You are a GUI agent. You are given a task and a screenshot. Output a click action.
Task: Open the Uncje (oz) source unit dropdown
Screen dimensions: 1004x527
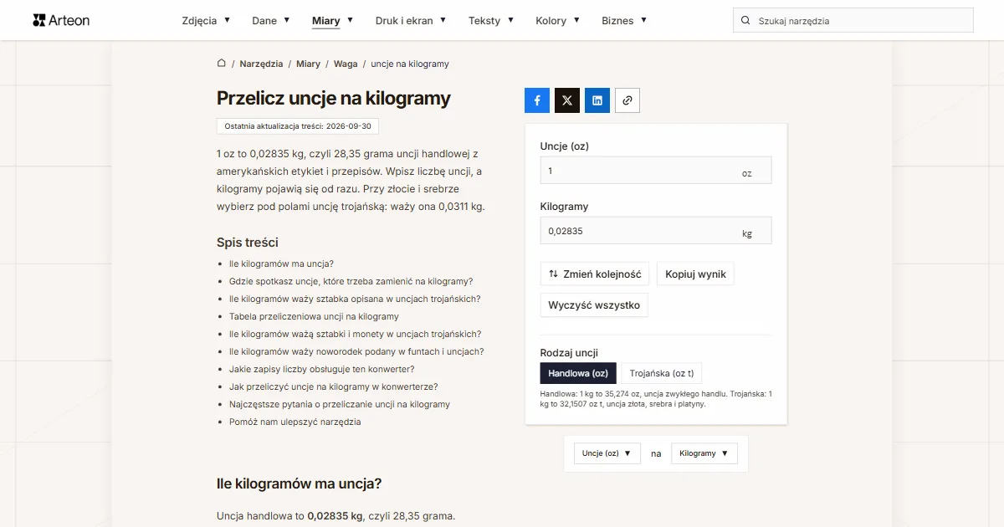click(x=607, y=453)
